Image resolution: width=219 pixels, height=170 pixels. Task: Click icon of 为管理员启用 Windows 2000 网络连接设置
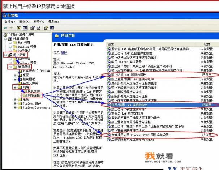coord(109,135)
